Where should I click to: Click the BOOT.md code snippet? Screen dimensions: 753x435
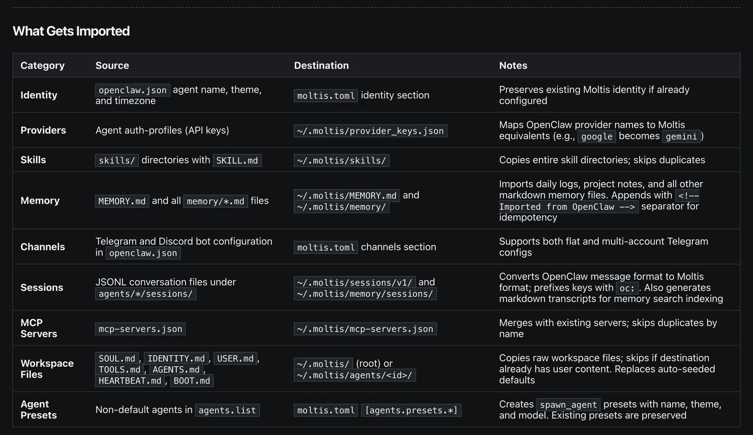pyautogui.click(x=192, y=381)
